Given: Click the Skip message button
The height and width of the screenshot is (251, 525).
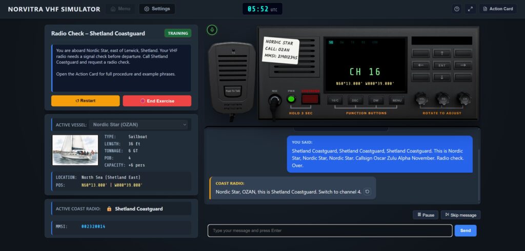Looking at the screenshot, I should 461,215.
